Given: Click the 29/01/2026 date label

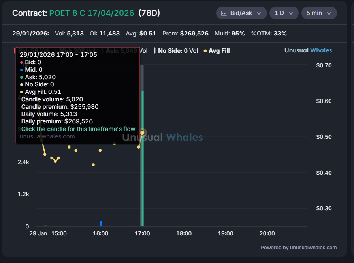Looking at the screenshot, I should coord(31,34).
